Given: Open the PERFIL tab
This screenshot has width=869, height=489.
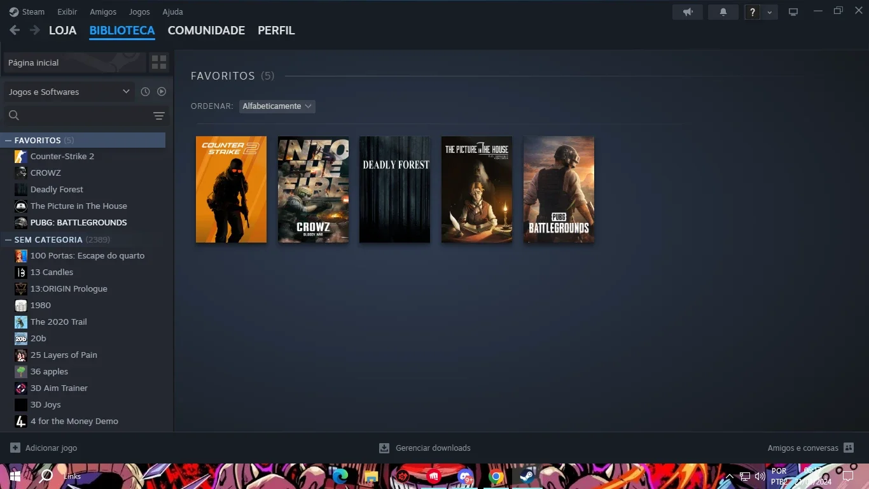Looking at the screenshot, I should pyautogui.click(x=276, y=30).
